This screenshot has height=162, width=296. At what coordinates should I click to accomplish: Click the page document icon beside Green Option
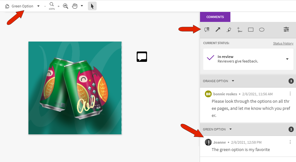[x=7, y=6]
